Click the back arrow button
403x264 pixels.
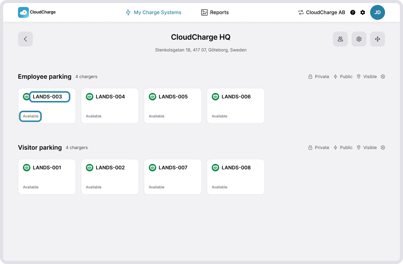25,39
